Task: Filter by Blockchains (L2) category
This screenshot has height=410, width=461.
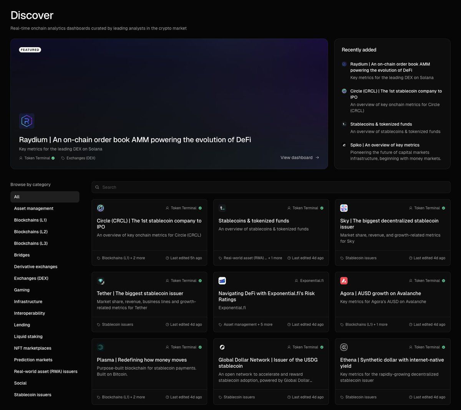Action: pyautogui.click(x=45, y=232)
